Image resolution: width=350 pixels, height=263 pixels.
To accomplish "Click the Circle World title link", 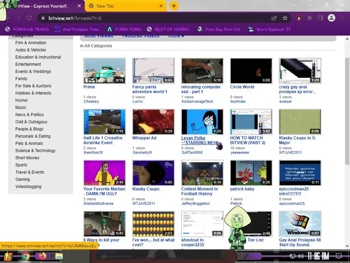I will [242, 87].
